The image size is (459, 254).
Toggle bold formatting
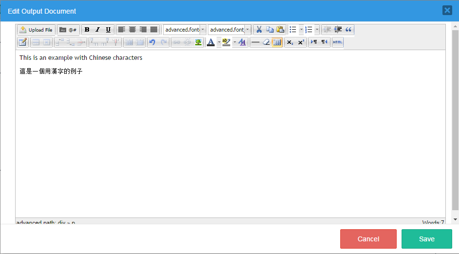click(87, 30)
